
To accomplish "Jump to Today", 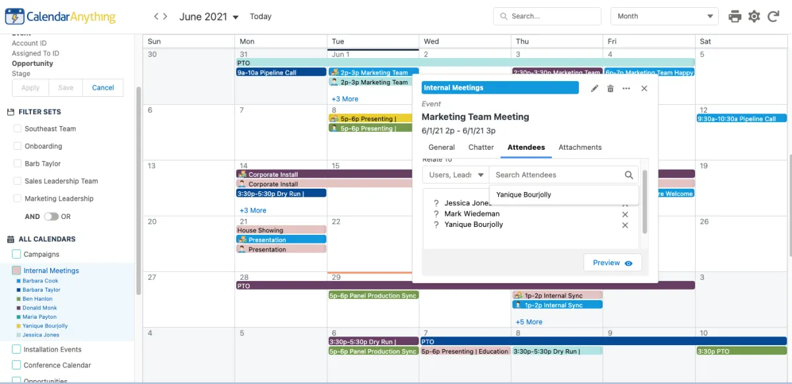I will click(261, 16).
